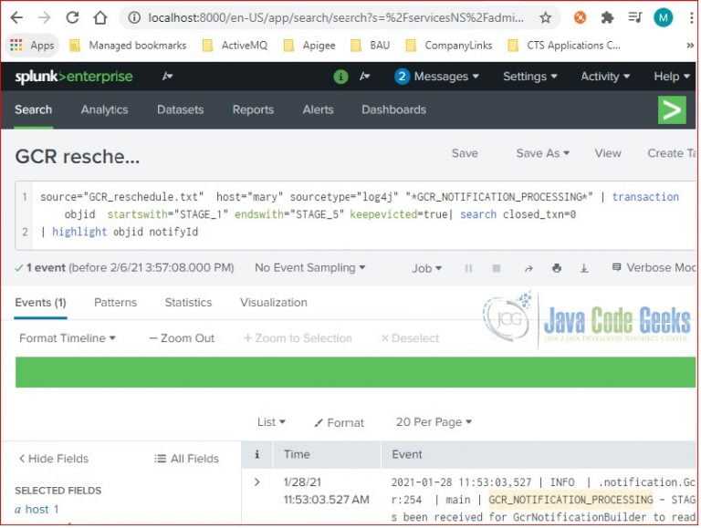Switch to the Analytics nav tab
The height and width of the screenshot is (528, 701).
(x=104, y=110)
